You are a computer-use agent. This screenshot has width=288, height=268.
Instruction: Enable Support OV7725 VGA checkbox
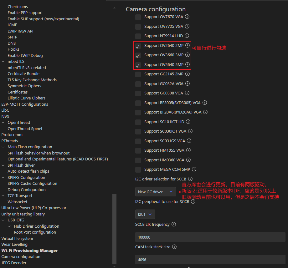click(x=138, y=27)
